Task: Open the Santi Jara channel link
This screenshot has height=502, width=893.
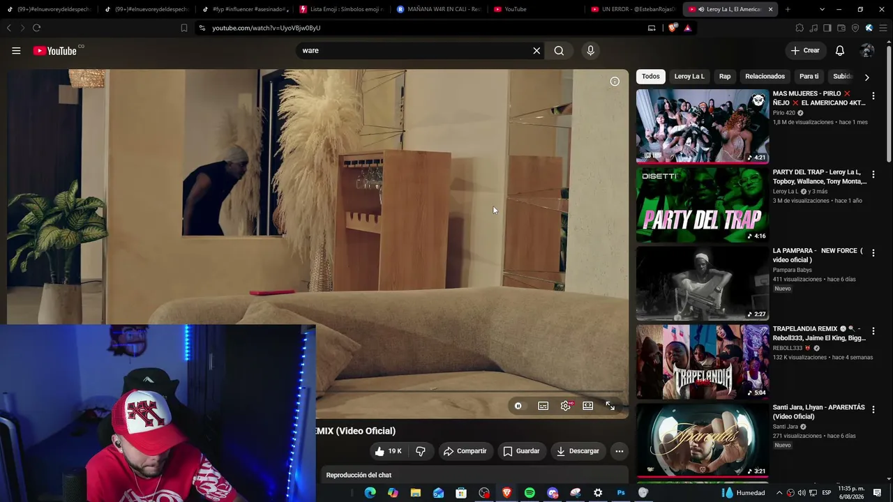Action: [786, 427]
